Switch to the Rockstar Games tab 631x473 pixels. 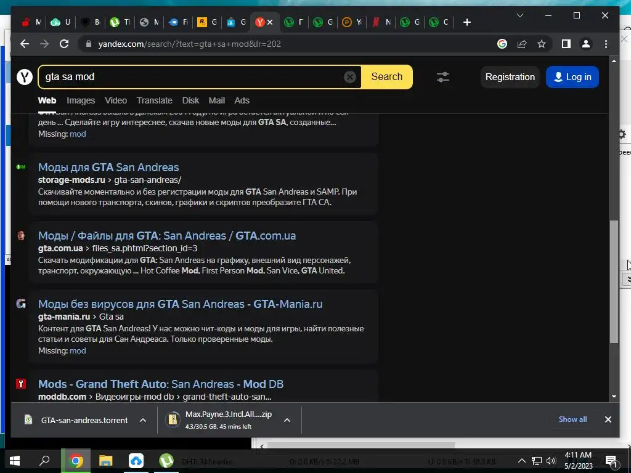207,22
